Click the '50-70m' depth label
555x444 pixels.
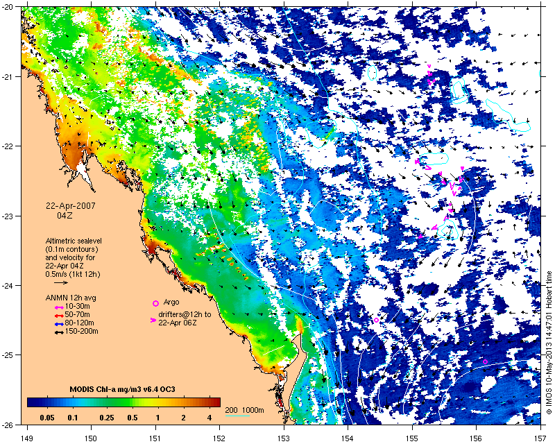pos(77,315)
